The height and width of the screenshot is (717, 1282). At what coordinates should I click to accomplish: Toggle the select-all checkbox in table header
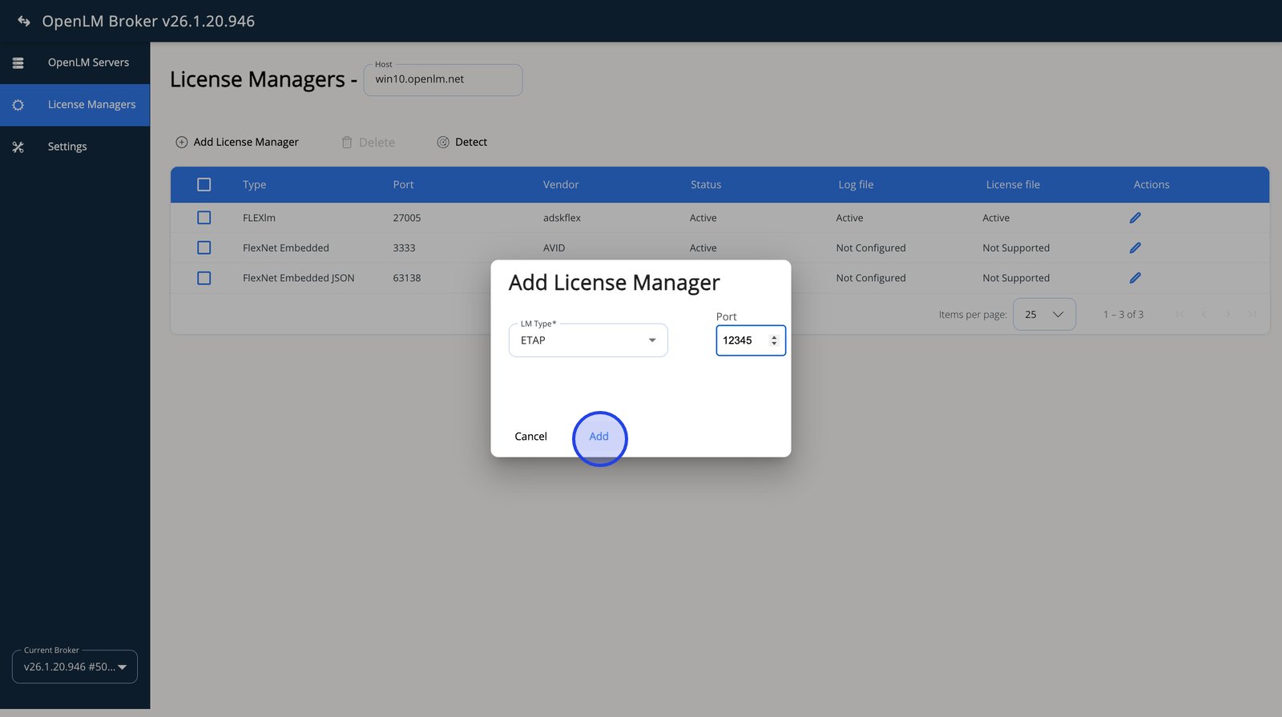(204, 185)
